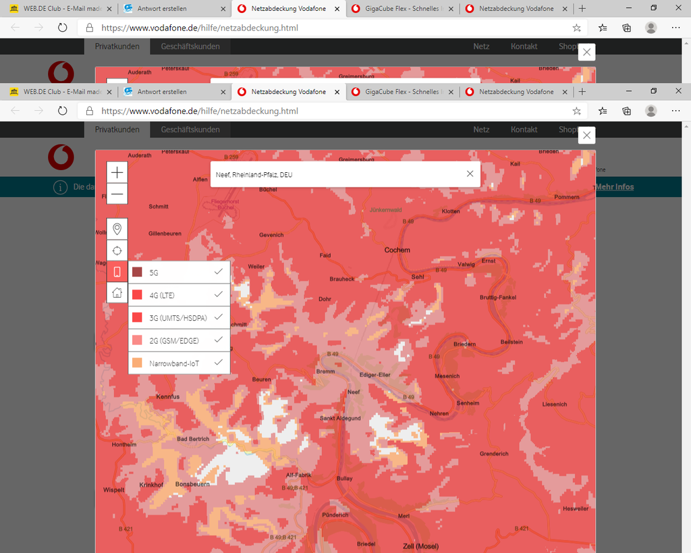Zoom out the coverage map with minus button
Viewport: 691px width, 553px height.
pos(117,194)
